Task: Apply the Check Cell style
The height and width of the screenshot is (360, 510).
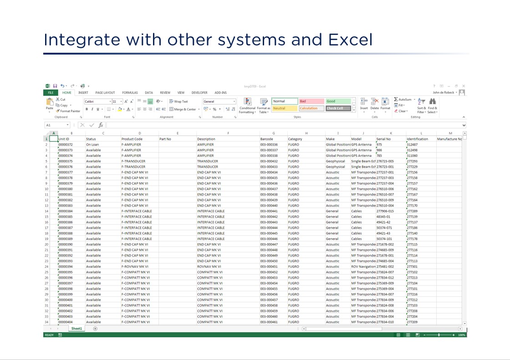Action: pos(338,108)
